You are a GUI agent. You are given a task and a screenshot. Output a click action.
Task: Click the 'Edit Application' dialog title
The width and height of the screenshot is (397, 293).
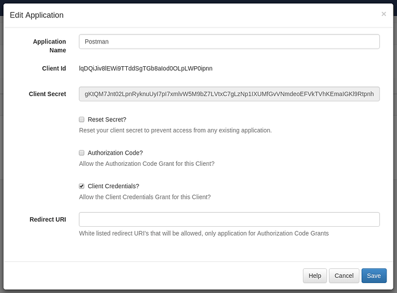pos(37,15)
